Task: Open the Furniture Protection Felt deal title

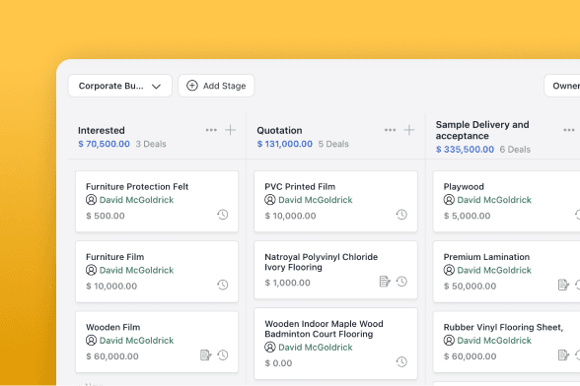Action: click(137, 186)
